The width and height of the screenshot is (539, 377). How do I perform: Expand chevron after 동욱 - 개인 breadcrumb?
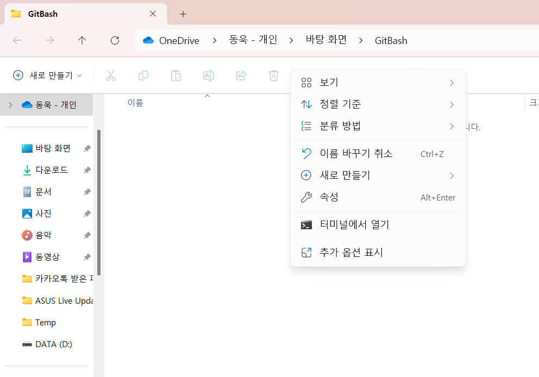291,41
